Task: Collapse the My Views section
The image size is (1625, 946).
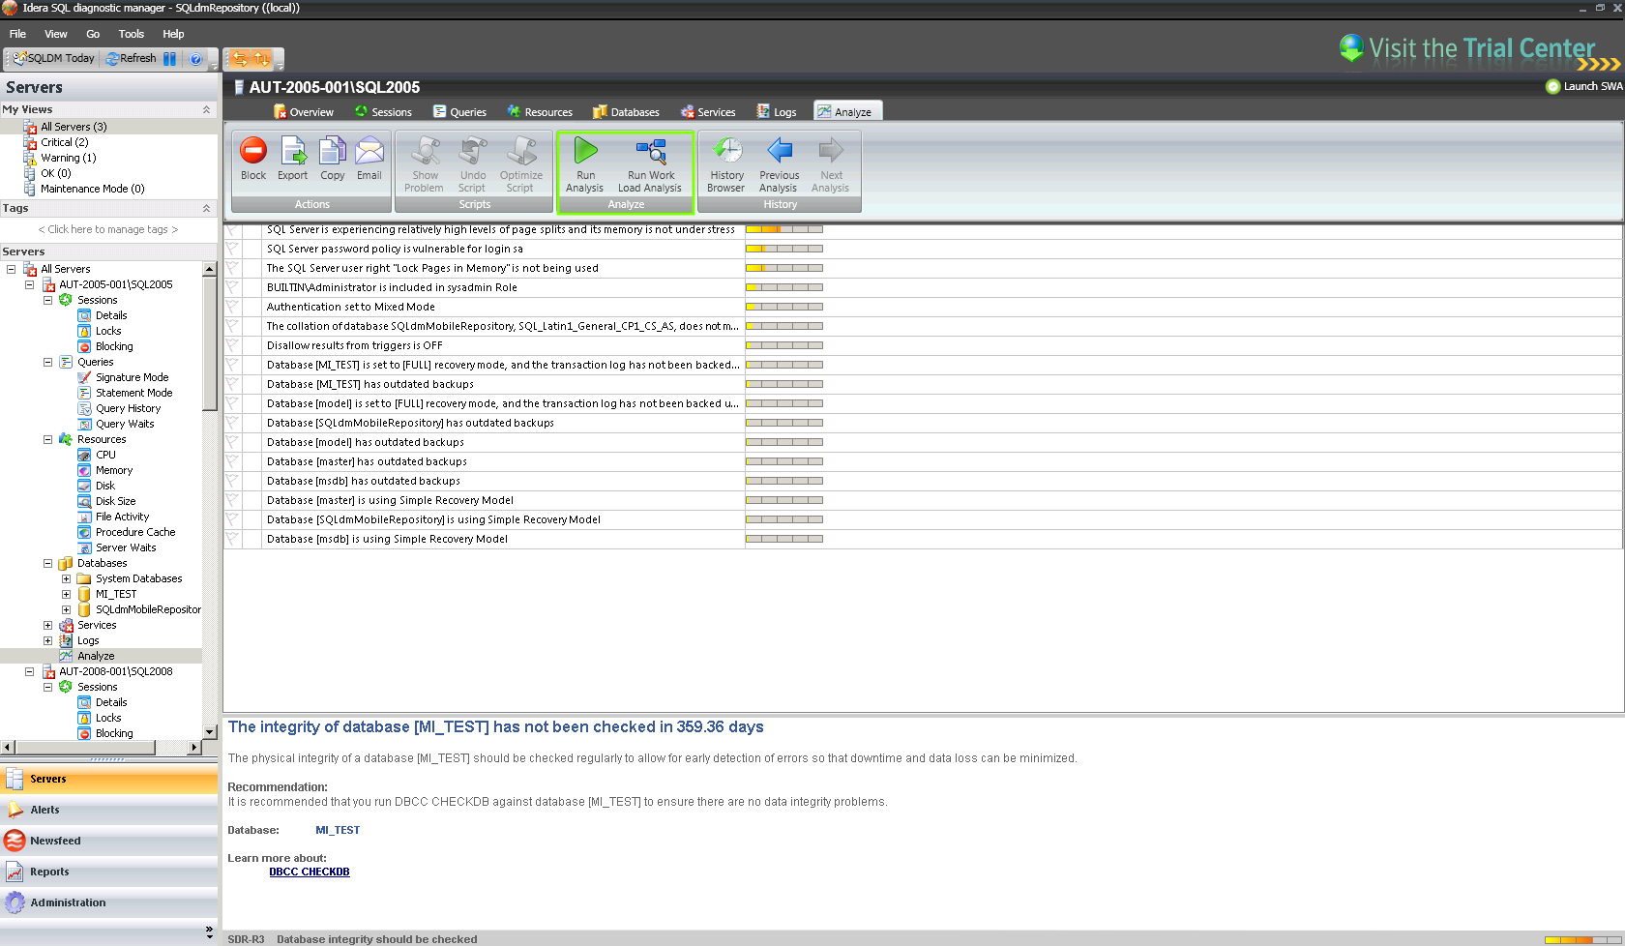Action: pos(206,109)
